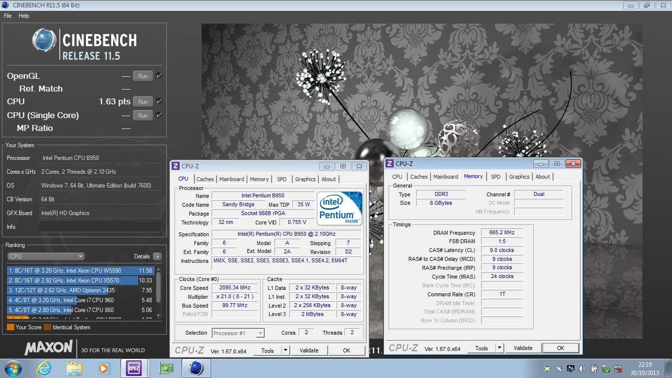This screenshot has height=378, width=672.
Task: Switch to Caches tab in the left CPU-Z window
Action: [x=205, y=179]
